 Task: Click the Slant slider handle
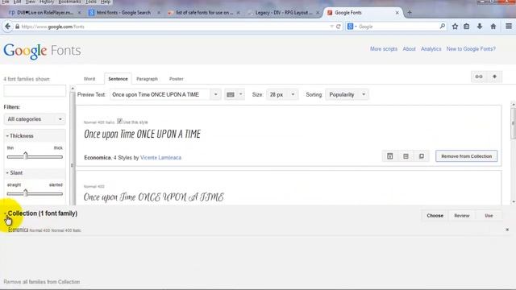coord(26,193)
